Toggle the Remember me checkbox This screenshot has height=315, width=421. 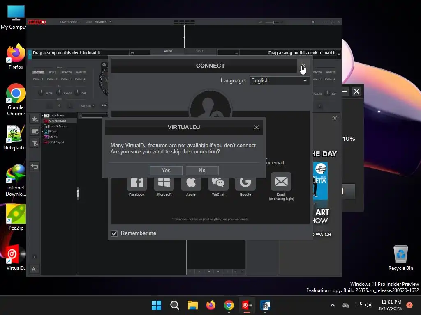point(114,233)
